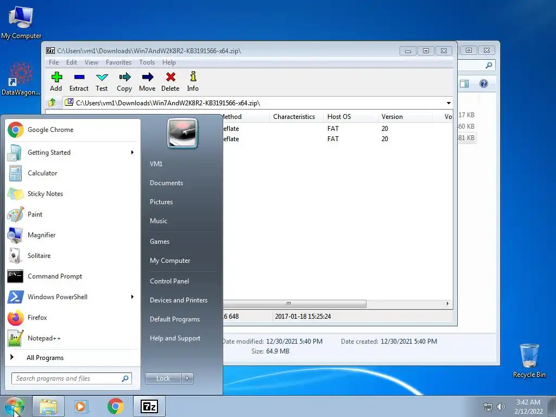Open Magnifier from Start menu

click(73, 235)
